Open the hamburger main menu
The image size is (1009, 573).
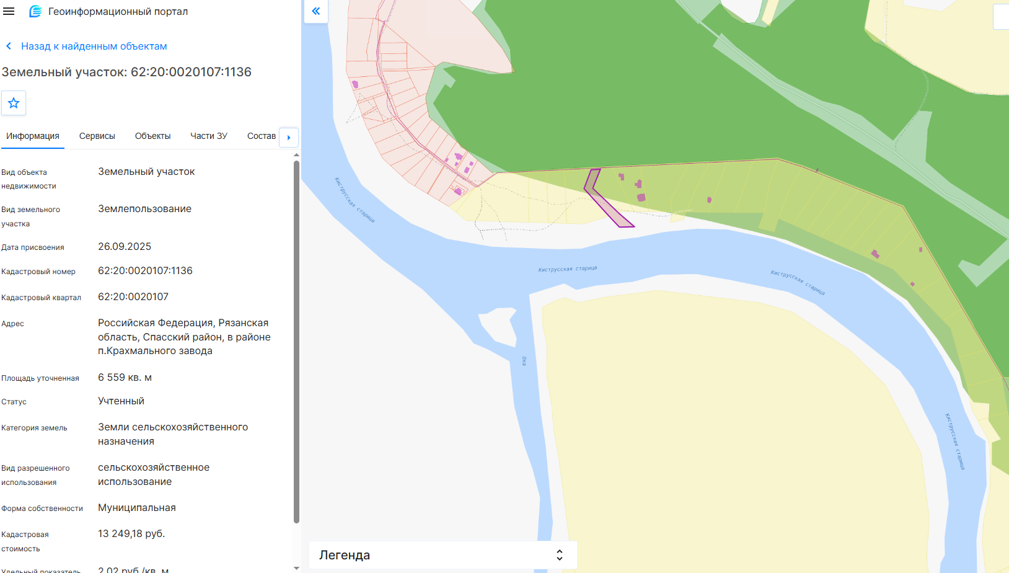point(9,11)
